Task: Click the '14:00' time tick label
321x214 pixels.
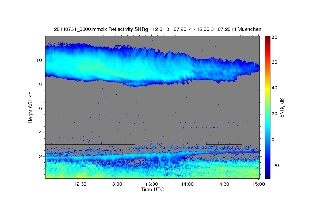Action: click(x=187, y=184)
